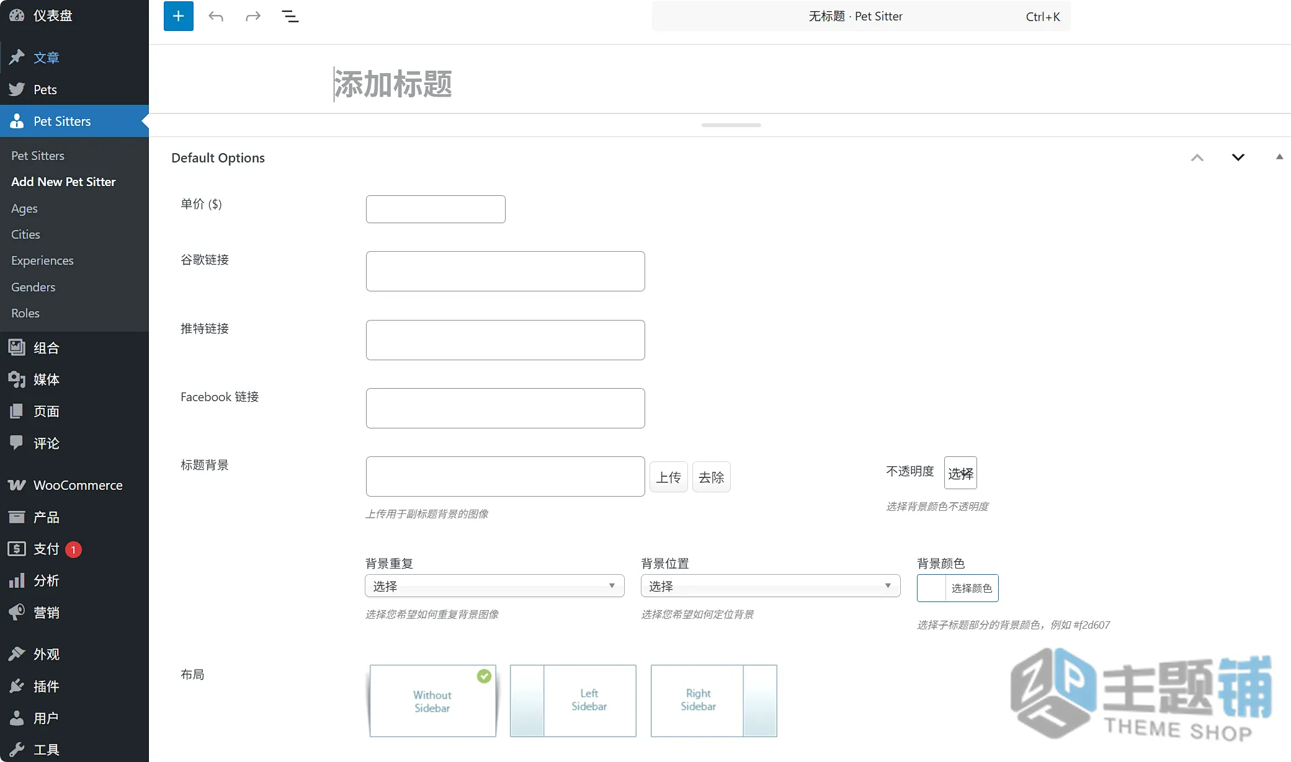
Task: Click the meta box resize handle bar
Action: [x=731, y=125]
